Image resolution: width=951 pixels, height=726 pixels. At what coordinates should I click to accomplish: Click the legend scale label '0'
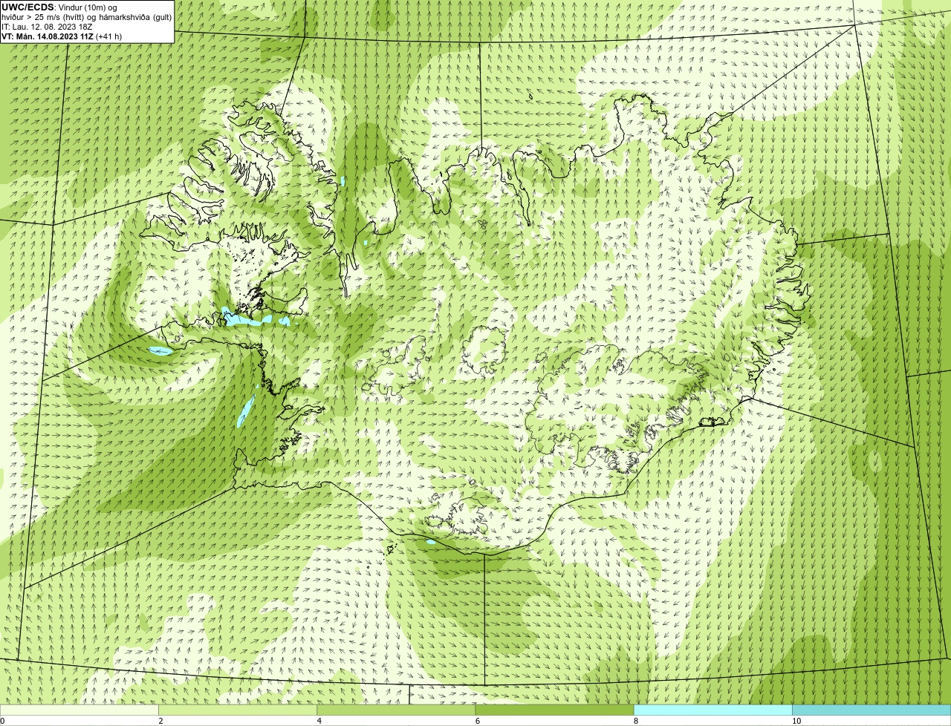pos(2,721)
